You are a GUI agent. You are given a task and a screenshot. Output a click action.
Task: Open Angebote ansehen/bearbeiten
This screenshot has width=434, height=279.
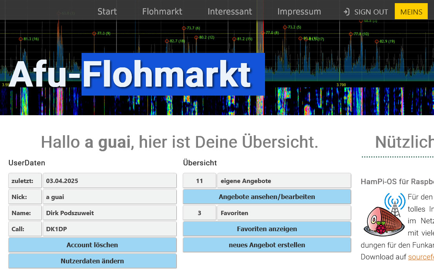[x=267, y=197]
